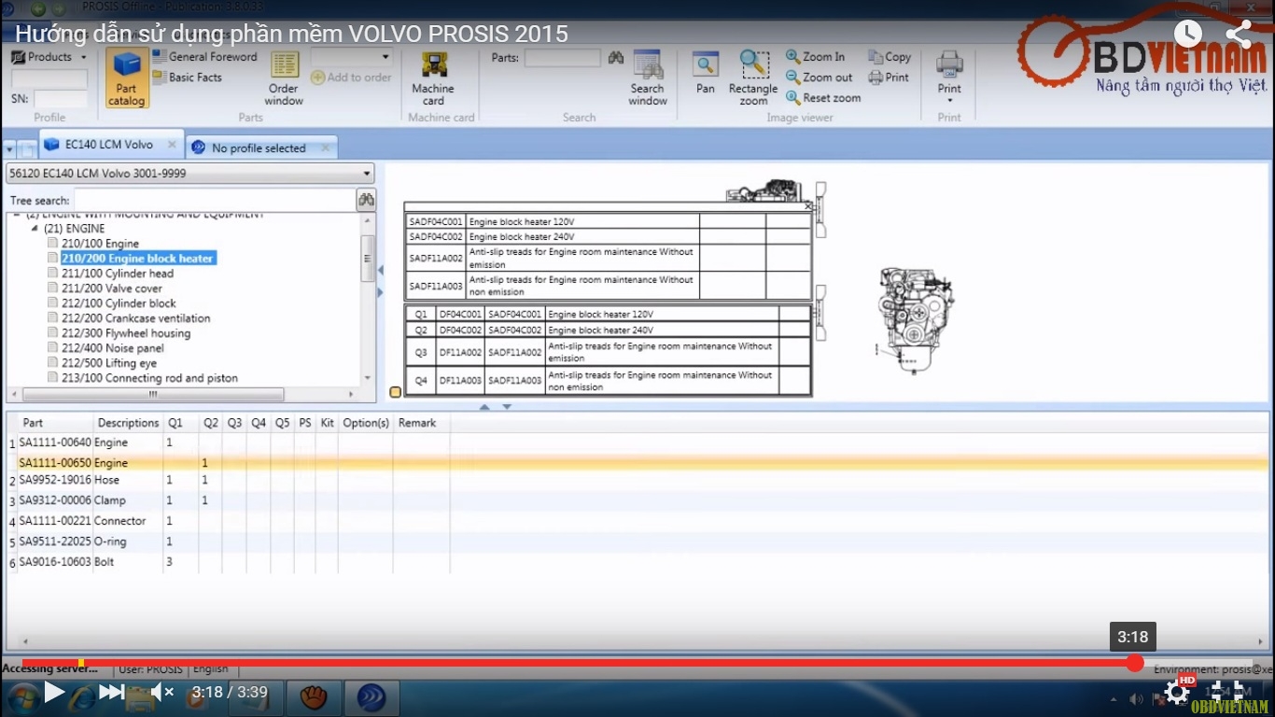This screenshot has width=1275, height=717.
Task: Close the EC140 LCM Volvo tab
Action: [x=172, y=145]
